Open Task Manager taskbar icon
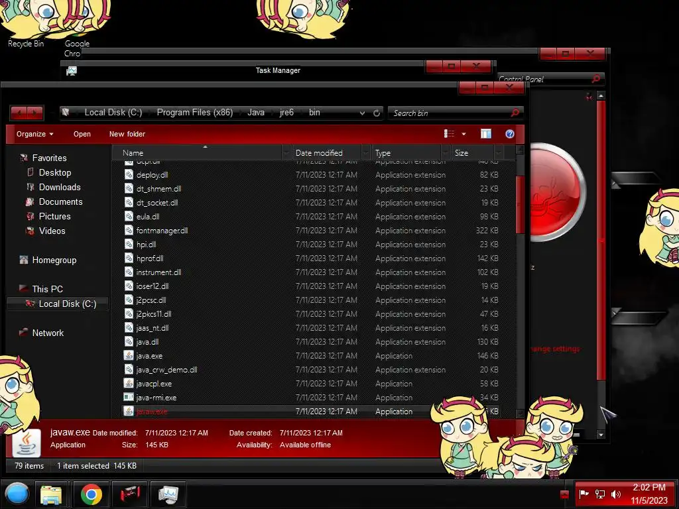The width and height of the screenshot is (679, 509). click(168, 494)
